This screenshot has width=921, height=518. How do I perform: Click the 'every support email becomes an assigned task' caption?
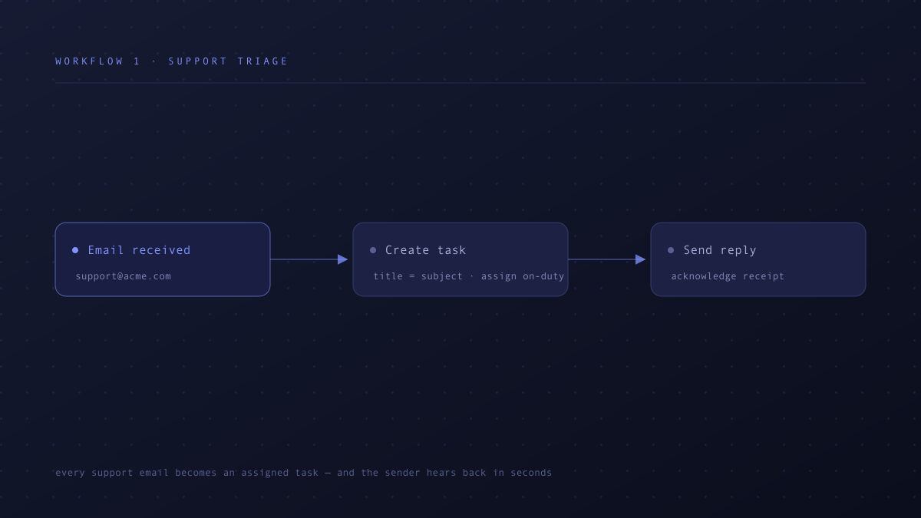click(x=304, y=473)
